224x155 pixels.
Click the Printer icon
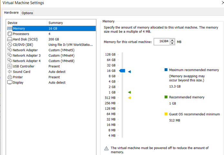10,77
